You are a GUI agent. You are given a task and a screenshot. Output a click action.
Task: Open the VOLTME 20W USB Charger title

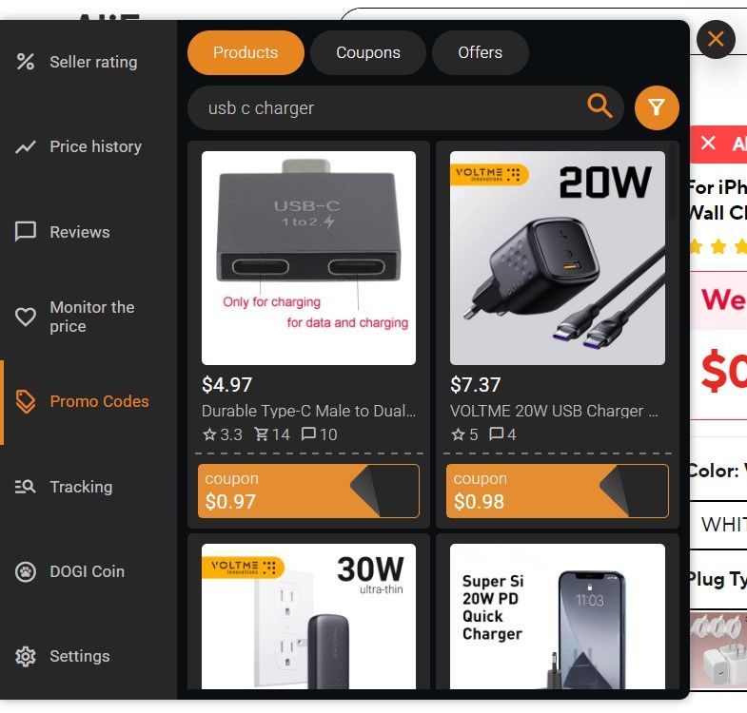coord(554,411)
